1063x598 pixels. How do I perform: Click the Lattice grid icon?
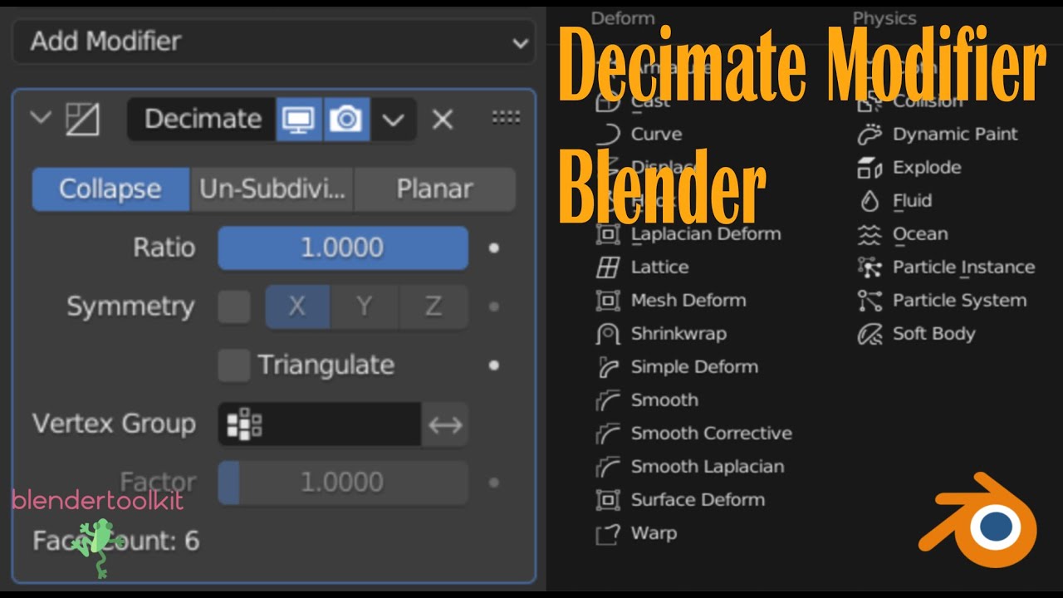(x=609, y=267)
